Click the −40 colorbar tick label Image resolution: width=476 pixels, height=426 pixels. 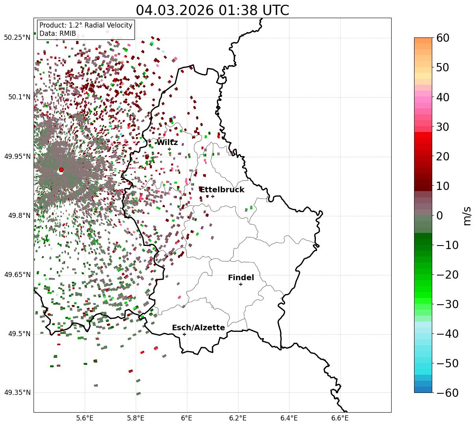(x=447, y=334)
